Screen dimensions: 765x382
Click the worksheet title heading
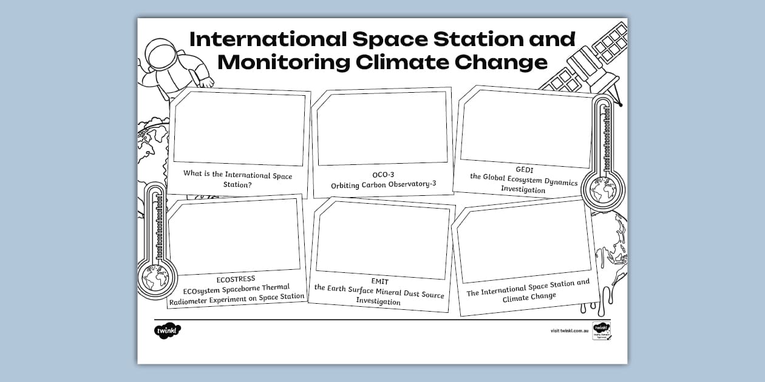(382, 50)
